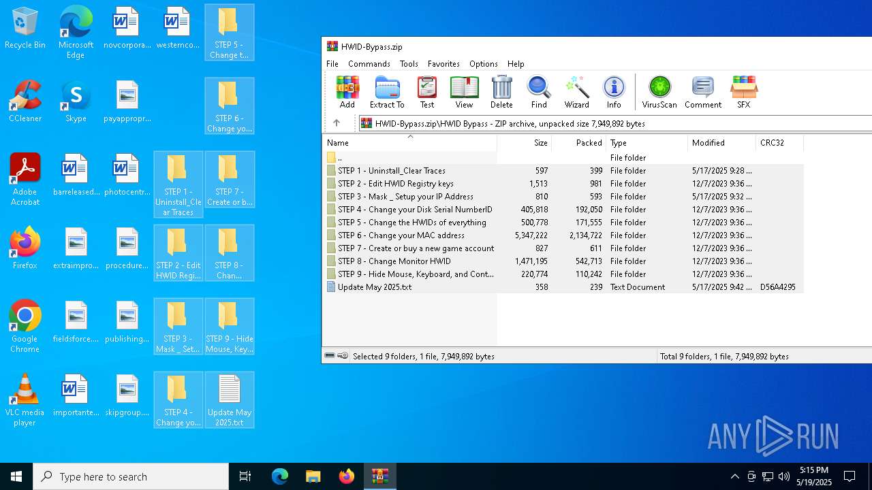Launch the Wizard tool
The width and height of the screenshot is (872, 490).
[x=576, y=92]
